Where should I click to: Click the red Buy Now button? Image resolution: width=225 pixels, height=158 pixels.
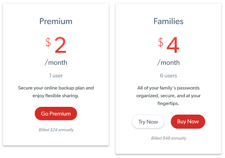click(188, 121)
